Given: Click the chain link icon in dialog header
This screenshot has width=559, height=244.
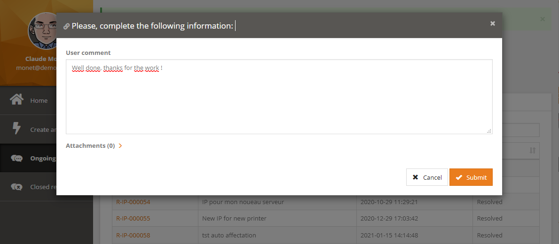Looking at the screenshot, I should tap(66, 26).
